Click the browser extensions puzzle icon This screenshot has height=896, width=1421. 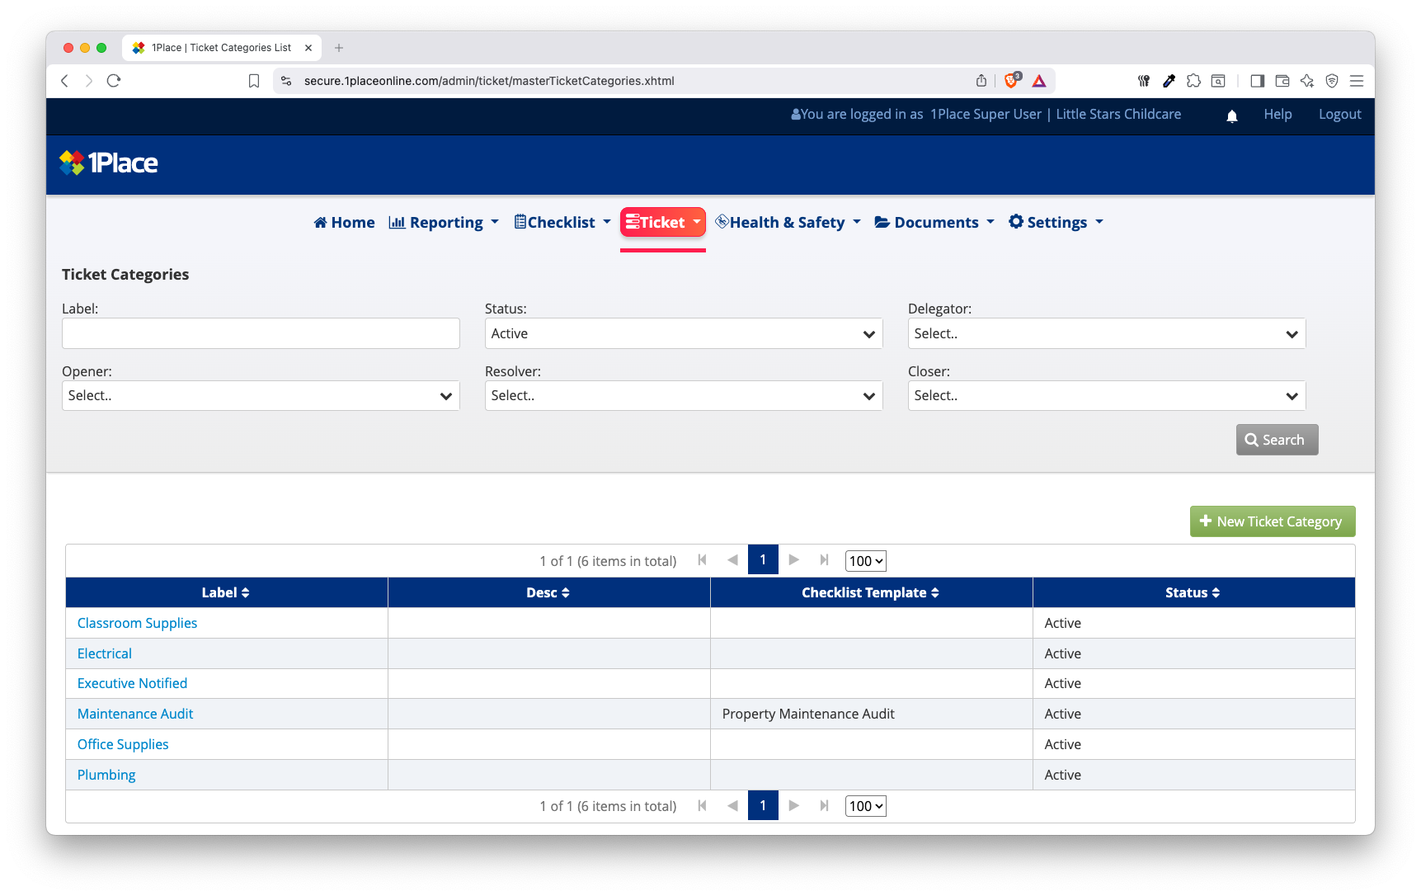coord(1193,81)
